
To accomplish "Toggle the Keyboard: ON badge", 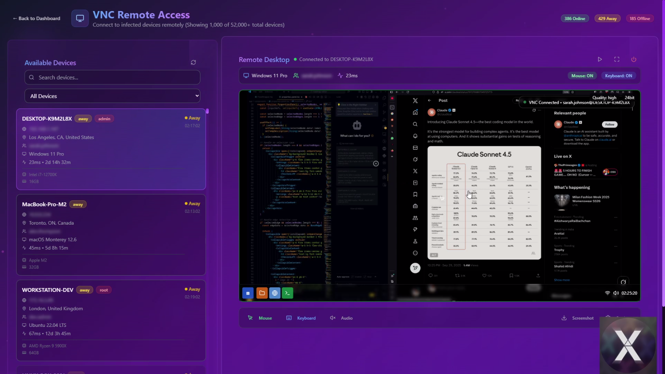I will coord(618,76).
